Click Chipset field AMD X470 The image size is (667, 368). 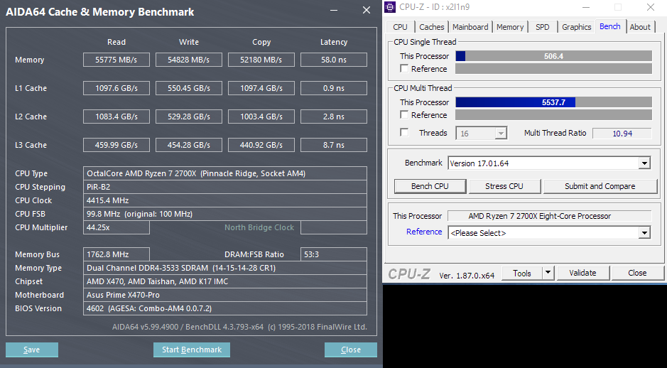[x=225, y=281]
